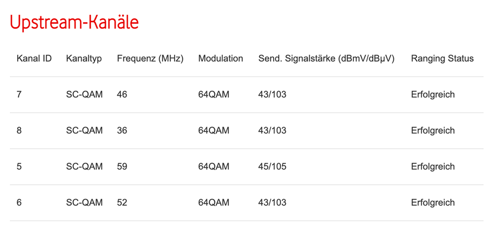Click 64QAM in the channel 8 row
The height and width of the screenshot is (236, 492).
point(213,131)
